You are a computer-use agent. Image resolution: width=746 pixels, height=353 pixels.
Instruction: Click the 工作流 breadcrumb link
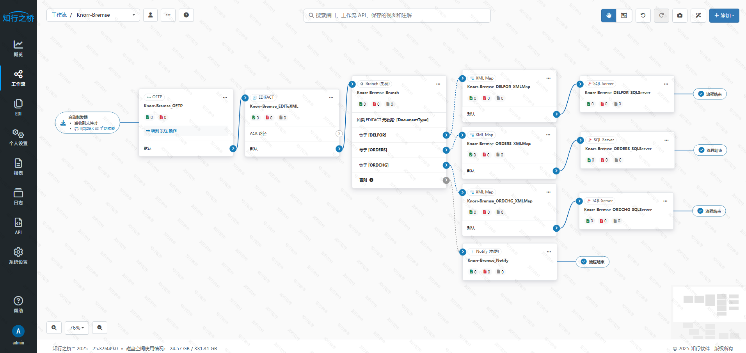coord(59,15)
